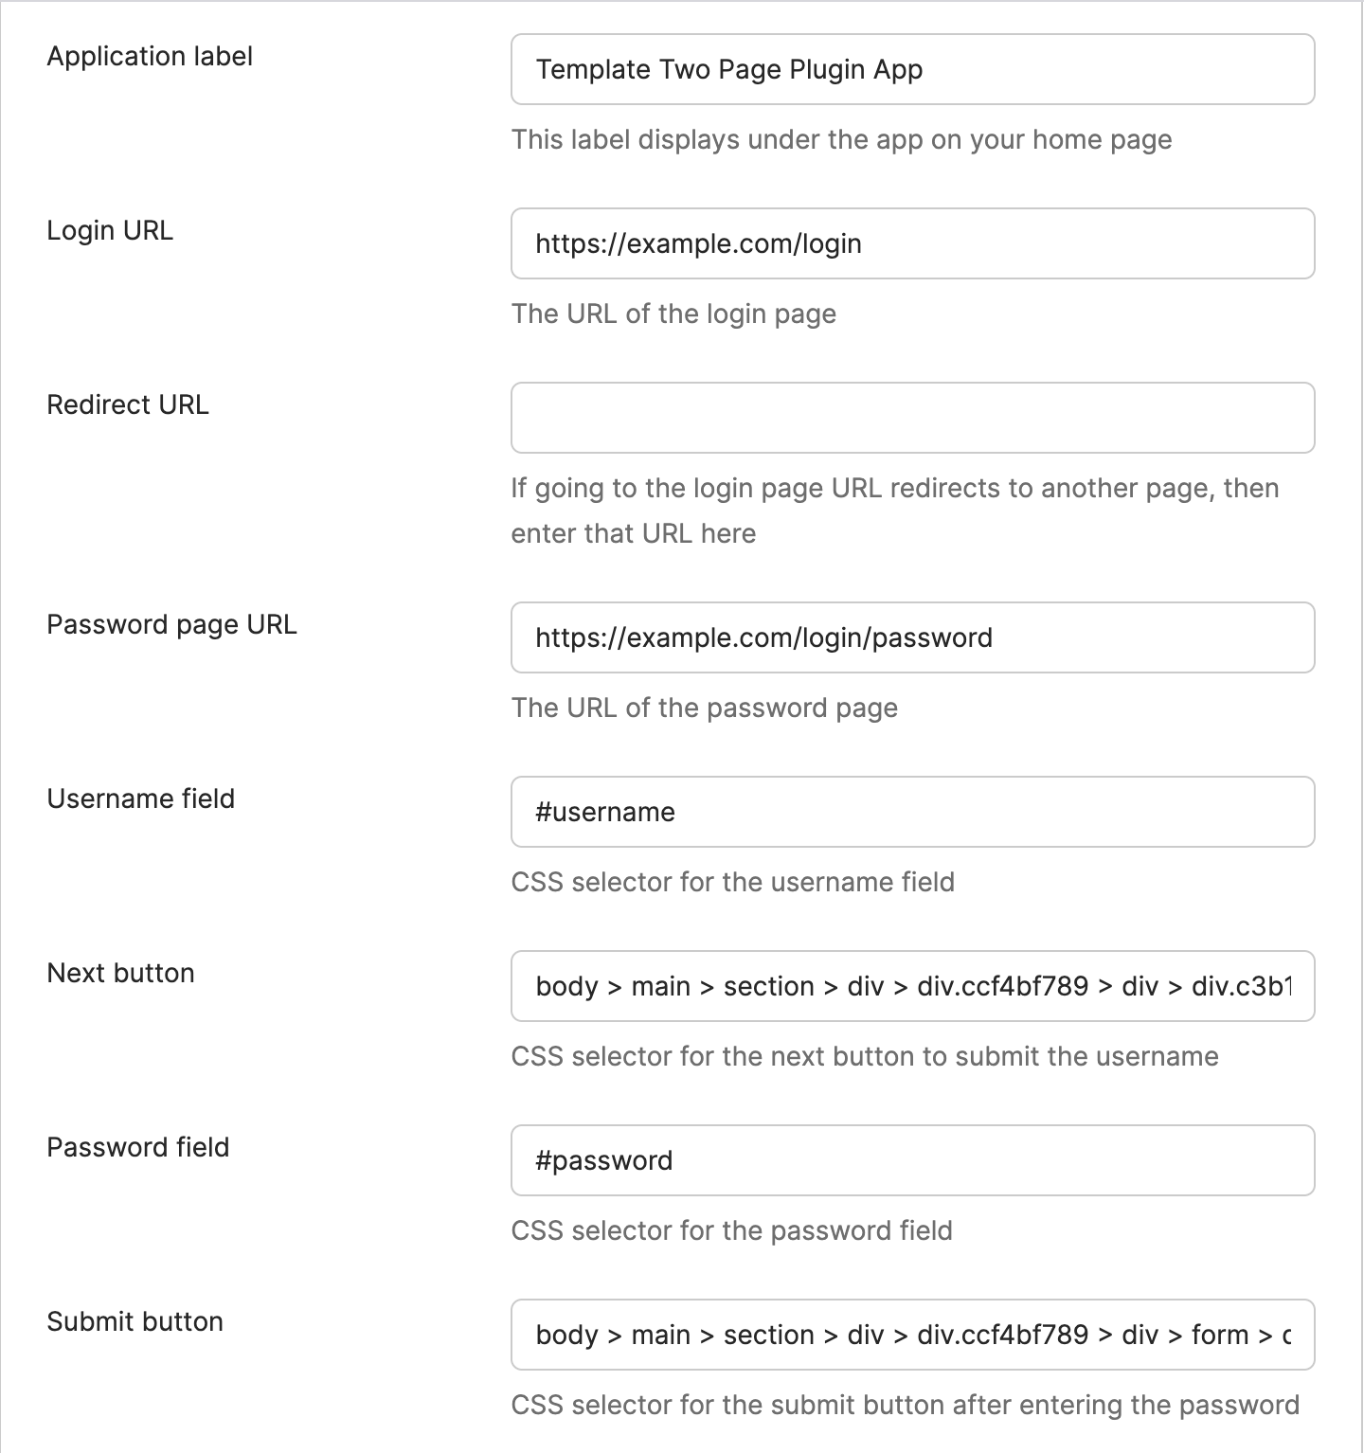Viewport: 1364px width, 1453px height.
Task: Click the Redirect URL label text
Action: 128,405
